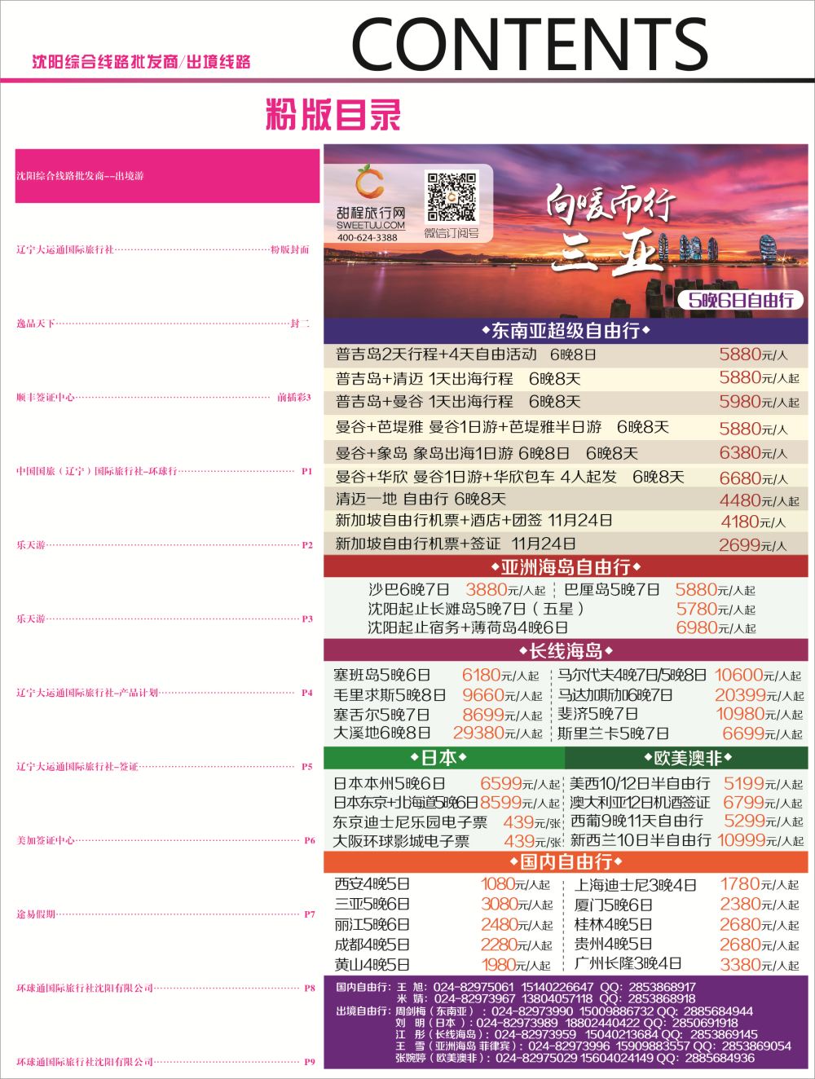
Task: Click the 微信订阅号 caption under the QR code
Action: tap(452, 233)
